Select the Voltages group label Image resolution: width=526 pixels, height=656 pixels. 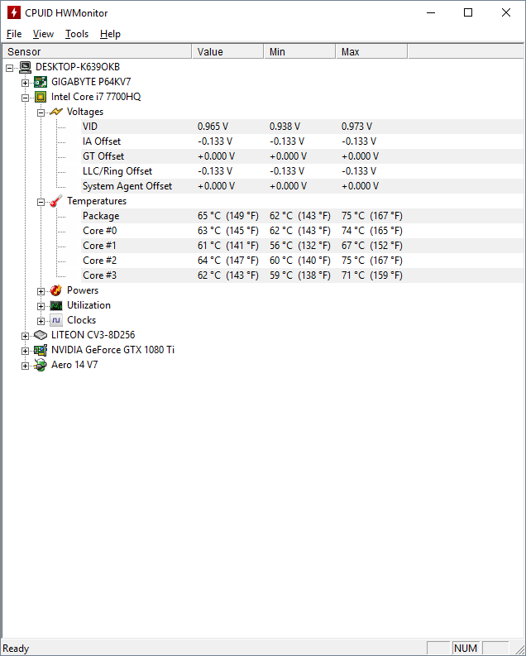[85, 112]
